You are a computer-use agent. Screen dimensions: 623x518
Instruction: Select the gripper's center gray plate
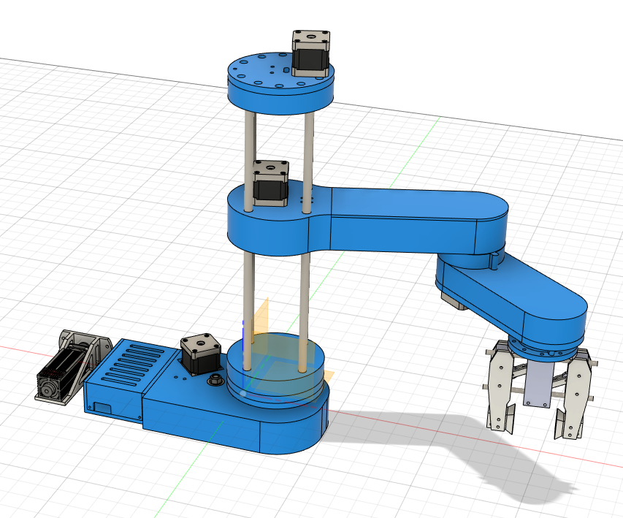[538, 383]
